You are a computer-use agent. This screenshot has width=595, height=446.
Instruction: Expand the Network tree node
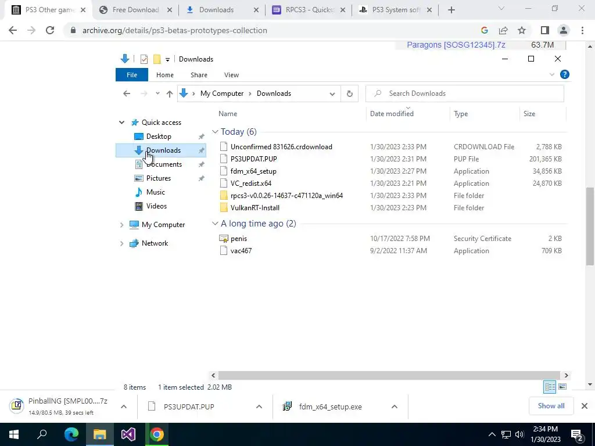pyautogui.click(x=121, y=243)
